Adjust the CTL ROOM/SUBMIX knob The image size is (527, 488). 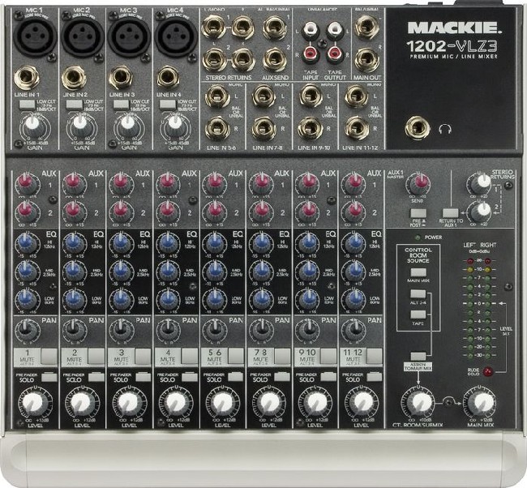point(418,402)
